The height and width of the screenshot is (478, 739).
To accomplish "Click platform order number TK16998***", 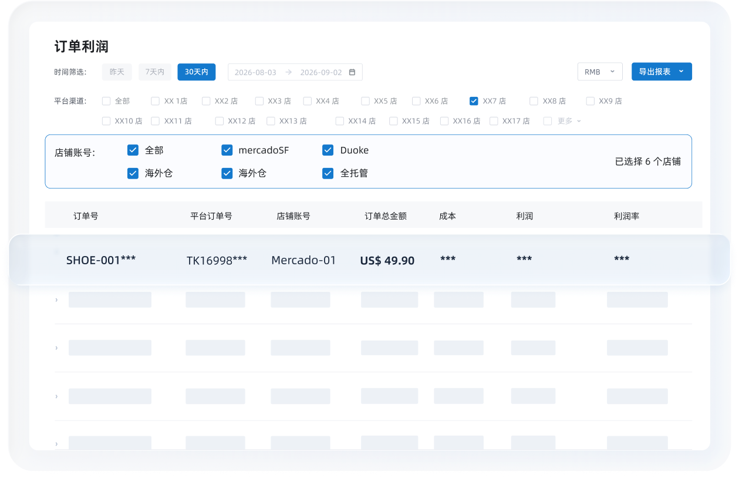I will pos(217,260).
